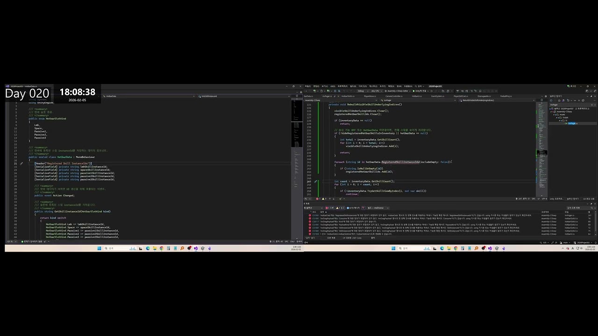Open the Any CPU platform dropdown
The width and height of the screenshot is (598, 336).
click(376, 91)
